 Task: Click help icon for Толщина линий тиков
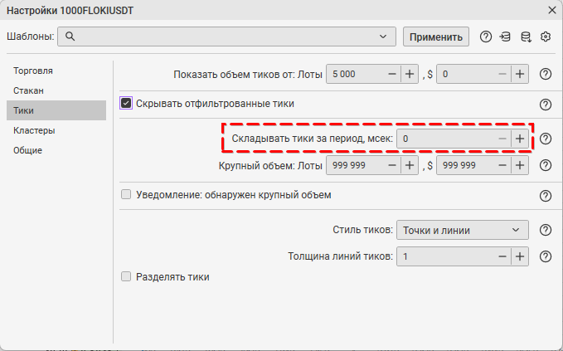(546, 256)
